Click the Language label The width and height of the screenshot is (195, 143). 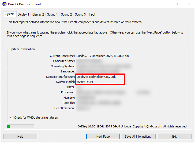pos(68,71)
